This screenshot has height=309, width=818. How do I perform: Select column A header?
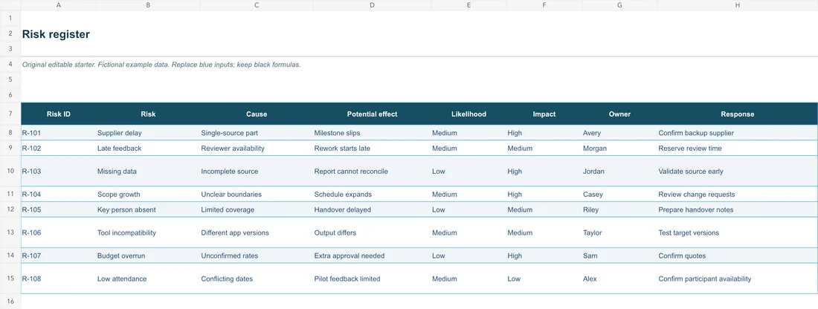[59, 5]
